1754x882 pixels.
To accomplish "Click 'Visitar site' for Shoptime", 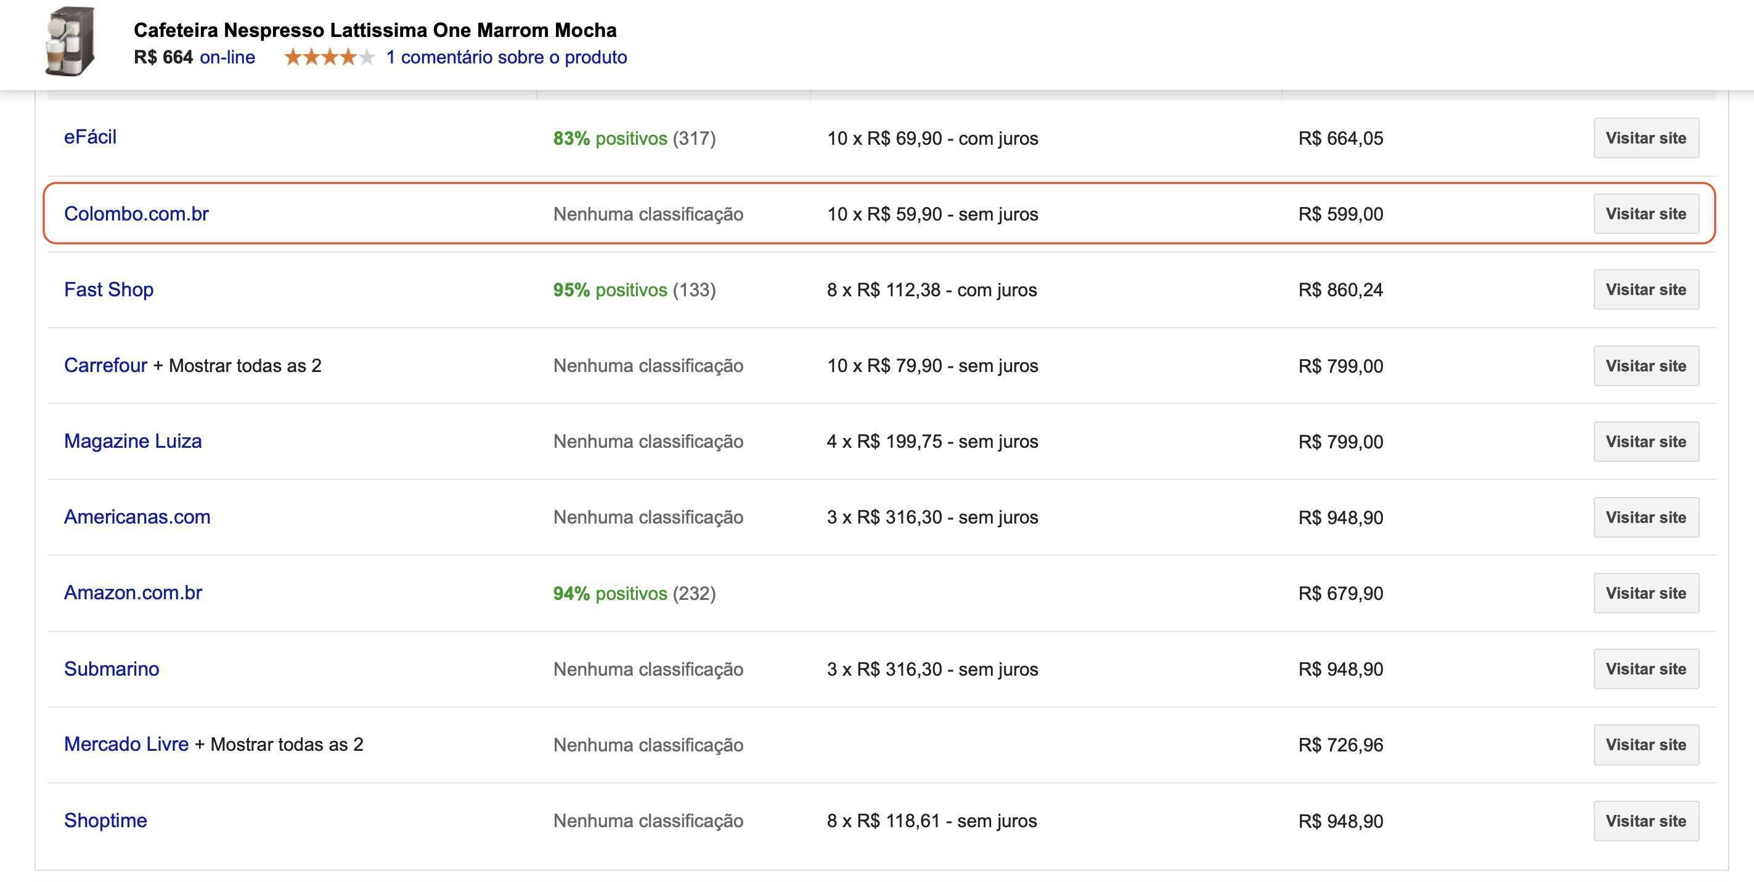I will coord(1646,821).
